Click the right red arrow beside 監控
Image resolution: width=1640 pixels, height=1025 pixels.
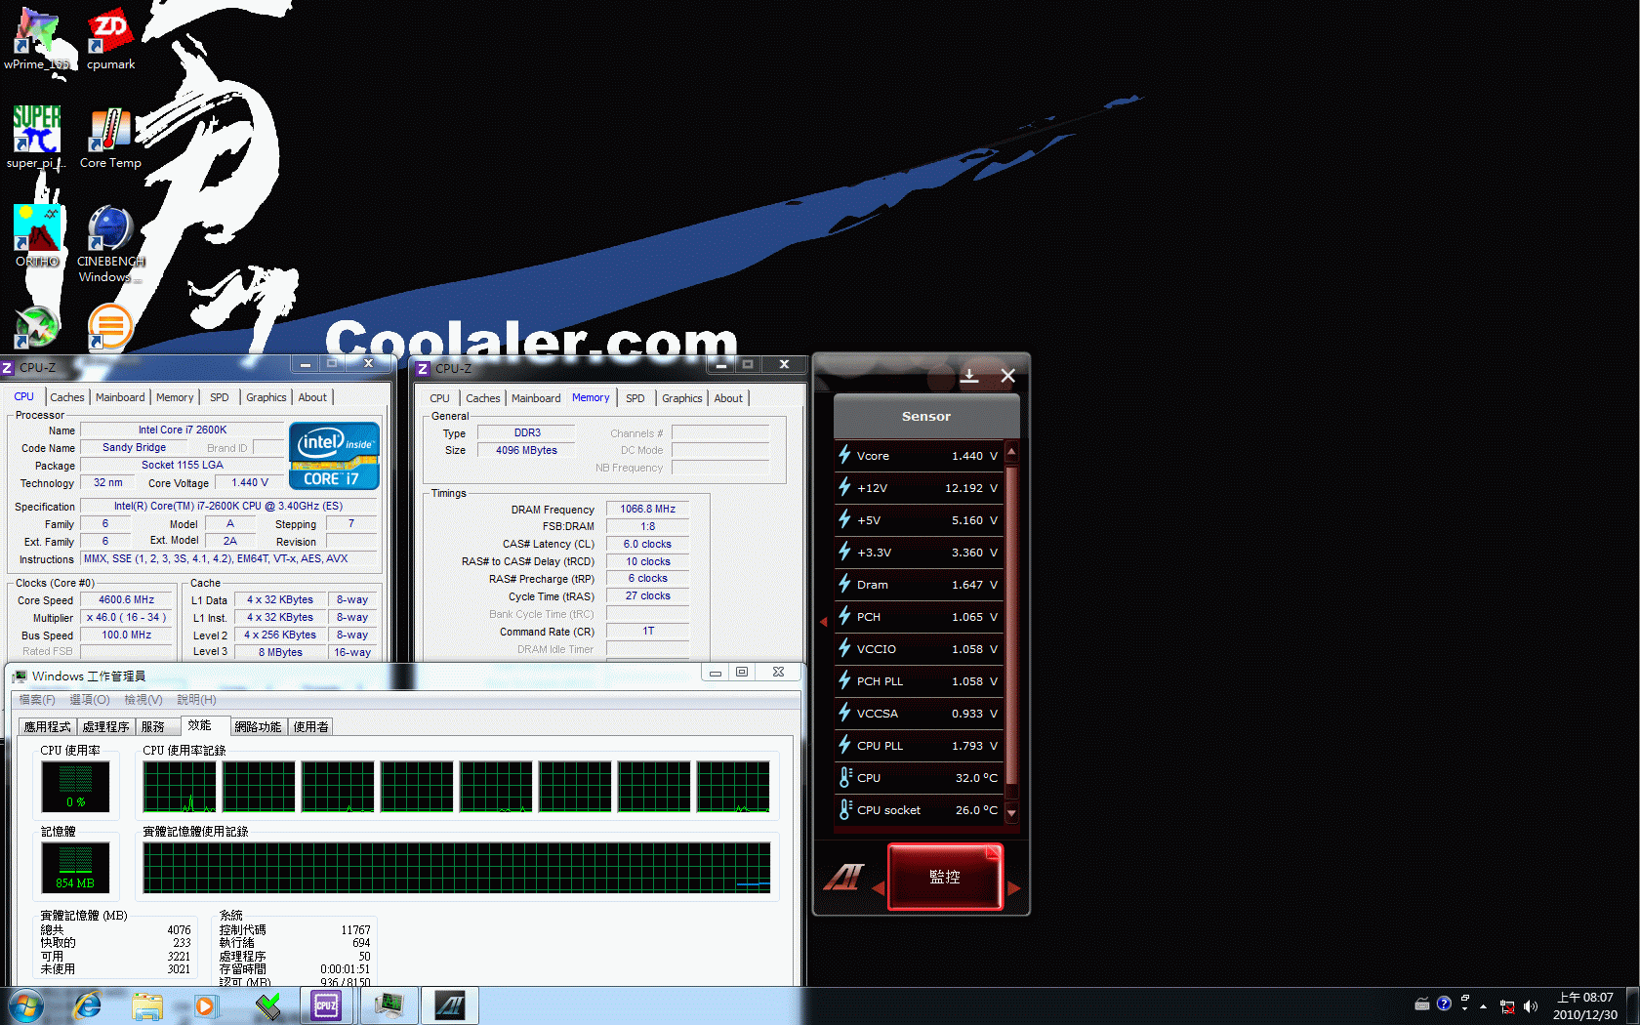click(1013, 887)
